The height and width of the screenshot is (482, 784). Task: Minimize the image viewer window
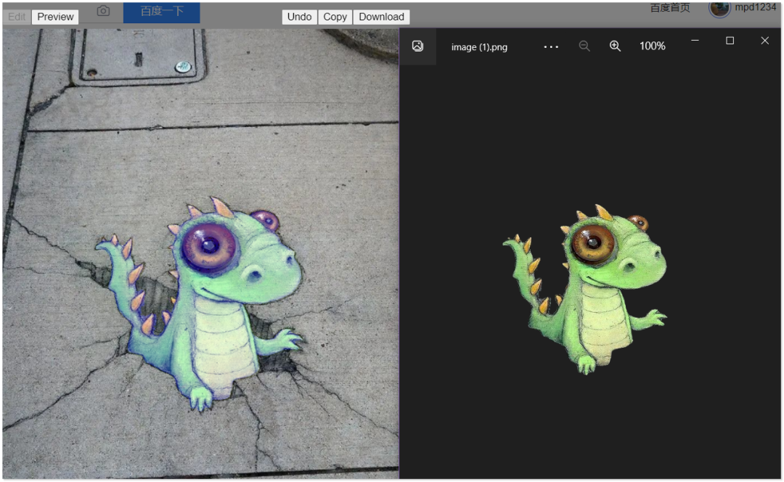click(x=695, y=41)
